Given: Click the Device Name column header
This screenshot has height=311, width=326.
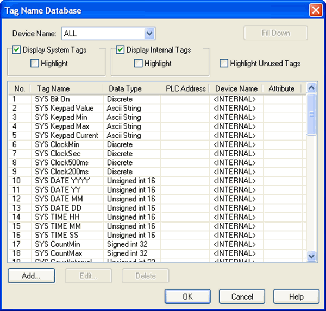Looking at the screenshot, I should click(236, 88).
